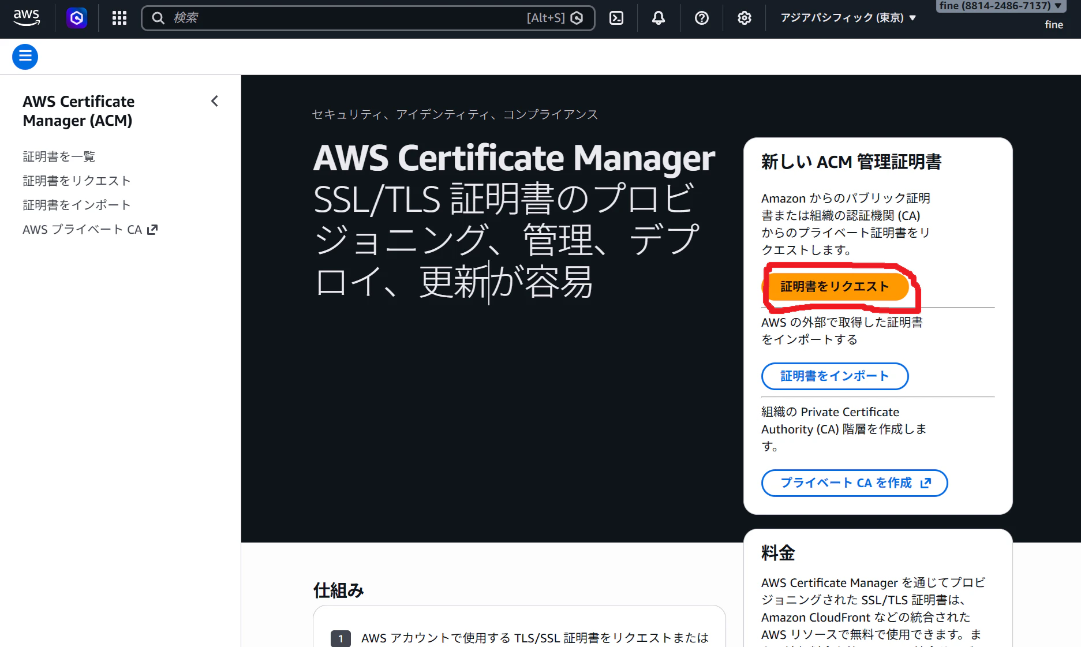Image resolution: width=1081 pixels, height=647 pixels.
Task: Select the セキュリティ、アイデンティティ、コンプライアンス text
Action: click(455, 114)
